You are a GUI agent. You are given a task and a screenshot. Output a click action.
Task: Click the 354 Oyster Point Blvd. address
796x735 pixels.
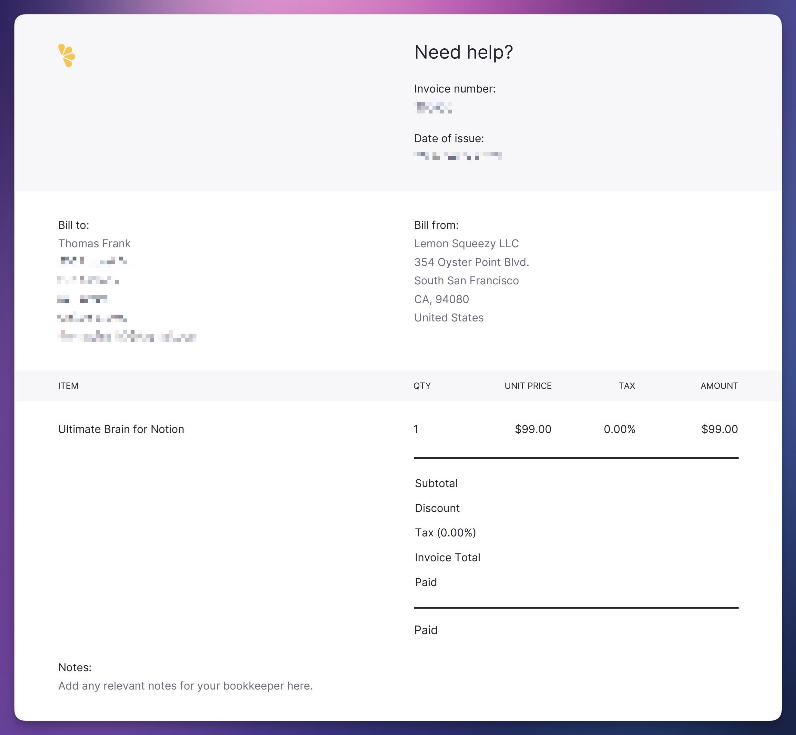point(471,262)
